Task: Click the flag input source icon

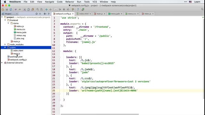Action: 190,2
